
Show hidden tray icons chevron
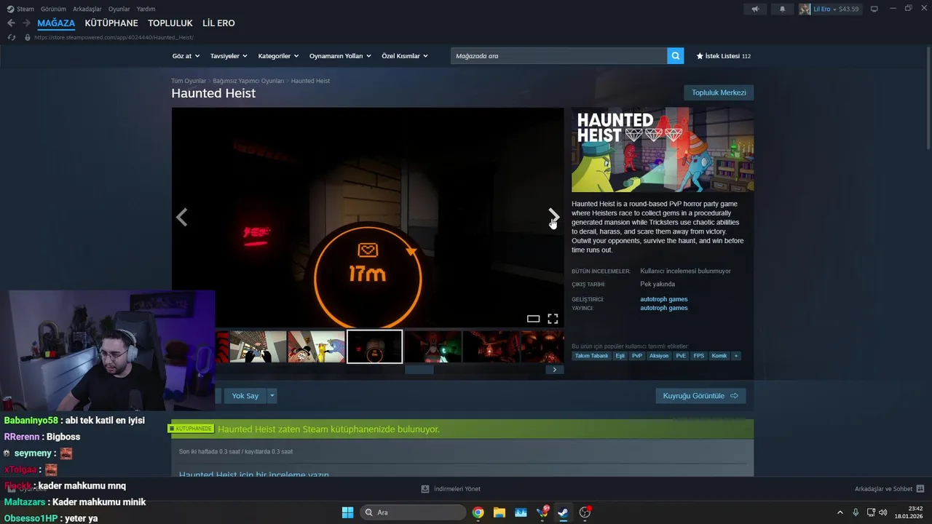(x=840, y=512)
